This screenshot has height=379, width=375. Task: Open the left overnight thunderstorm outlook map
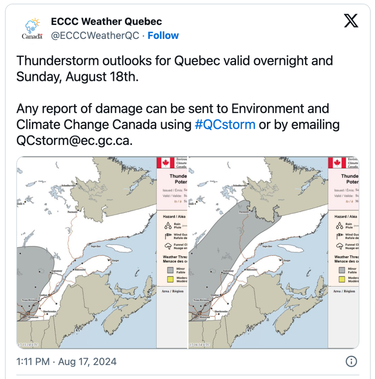[102, 253]
